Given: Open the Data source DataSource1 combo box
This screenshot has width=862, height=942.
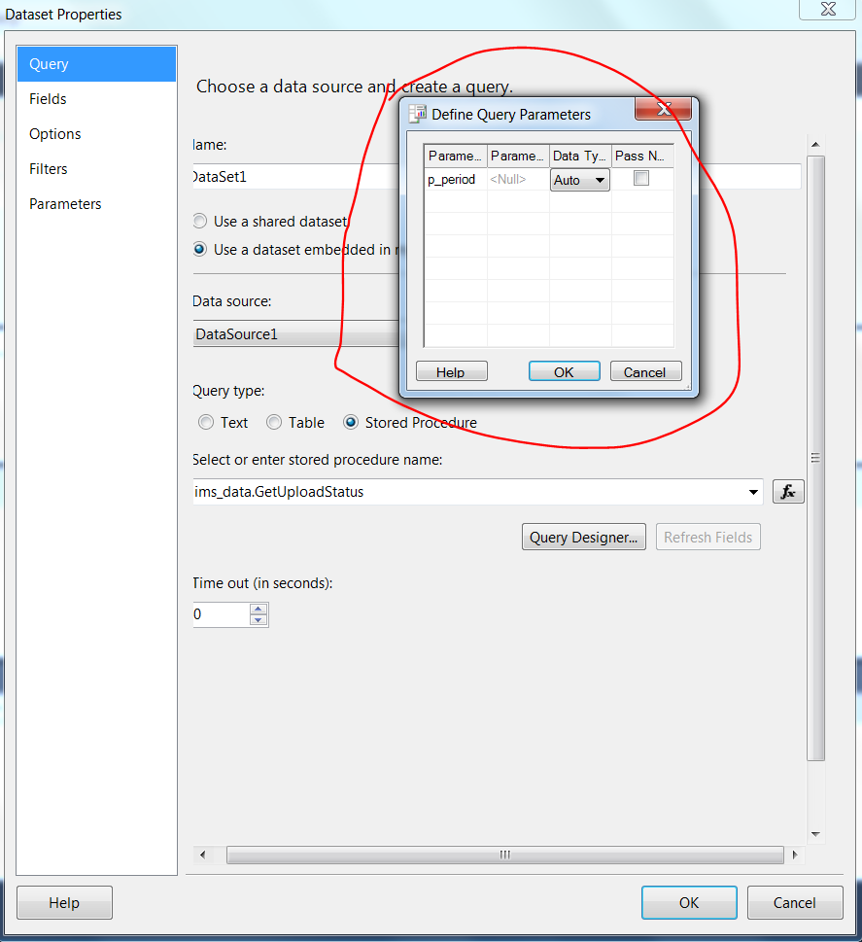Looking at the screenshot, I should click(x=296, y=334).
